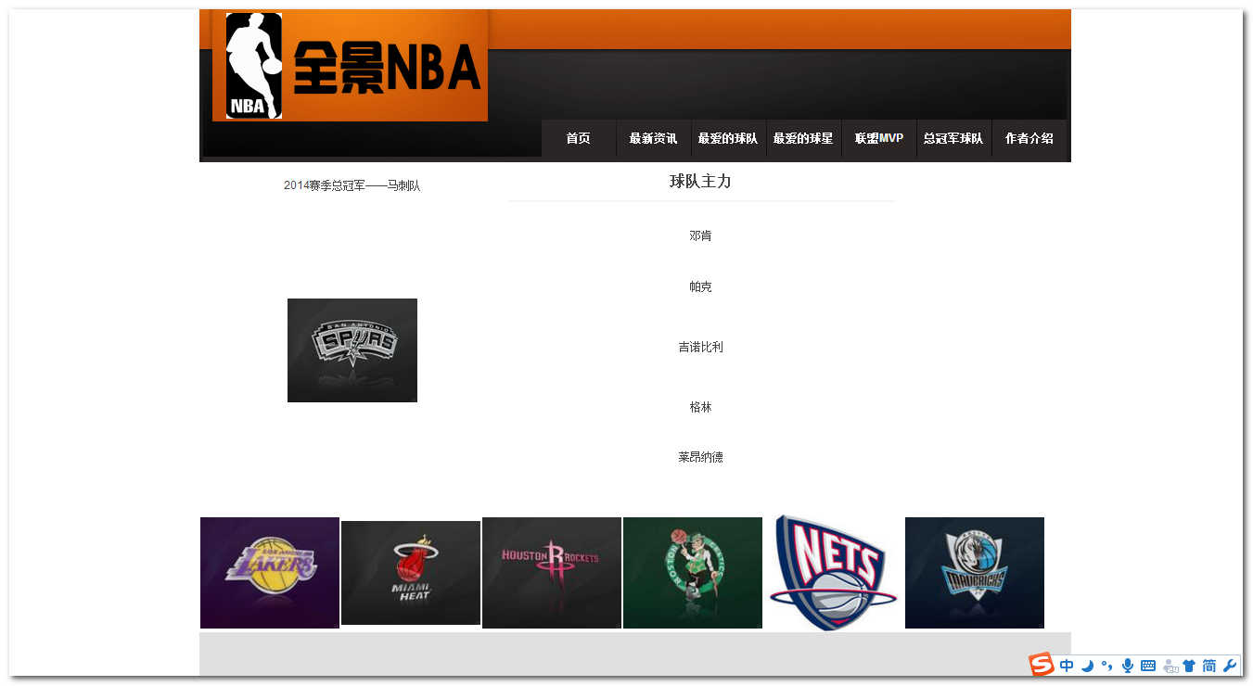Open the 总冠军球队 menu item
Screen dimensions: 1253x686
click(x=953, y=138)
